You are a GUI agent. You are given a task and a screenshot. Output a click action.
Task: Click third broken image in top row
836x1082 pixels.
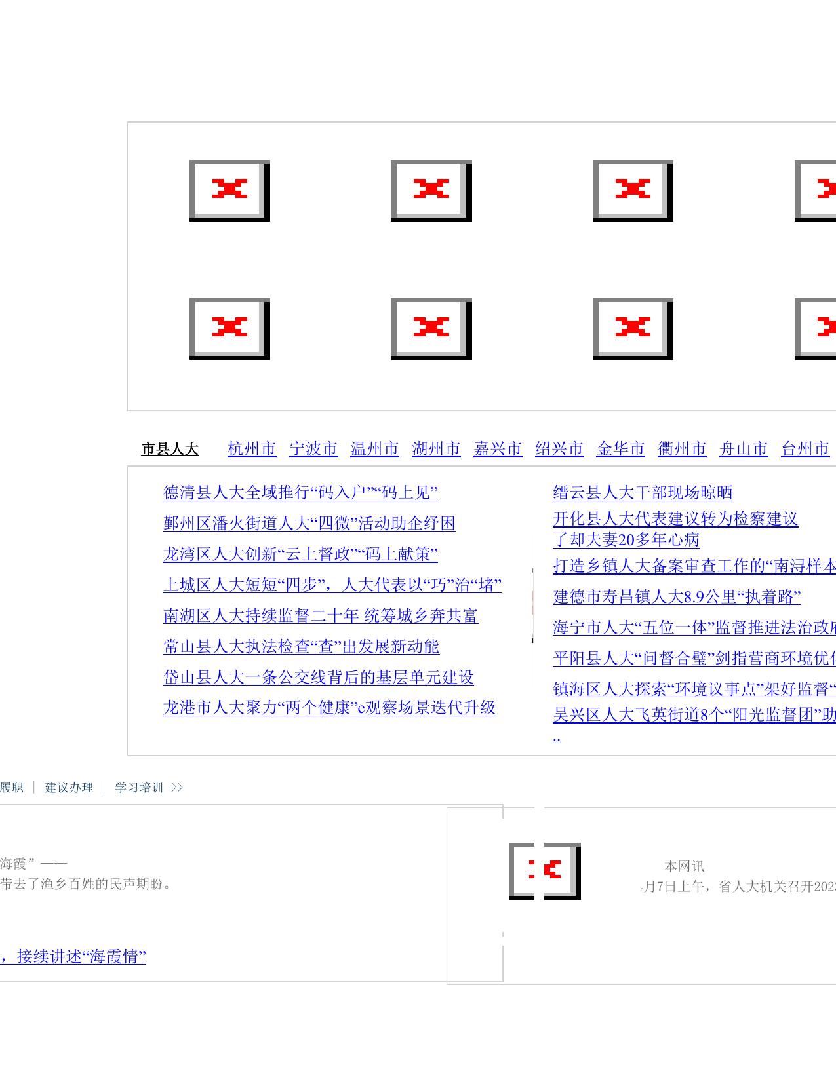tap(633, 191)
